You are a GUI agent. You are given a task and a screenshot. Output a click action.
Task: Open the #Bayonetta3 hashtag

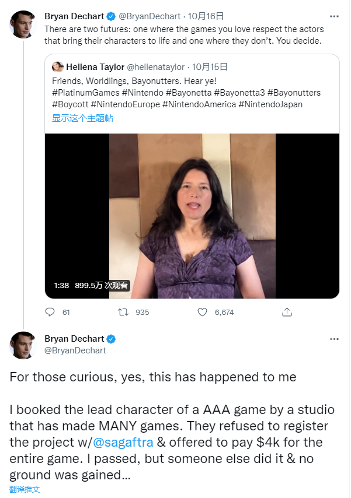click(x=239, y=93)
